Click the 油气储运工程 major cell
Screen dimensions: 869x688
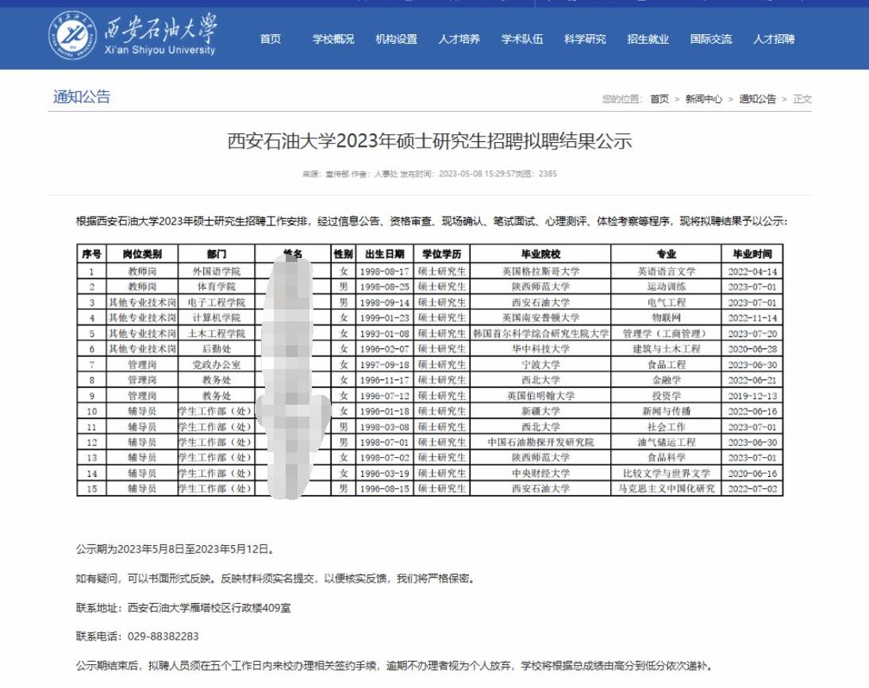[666, 442]
